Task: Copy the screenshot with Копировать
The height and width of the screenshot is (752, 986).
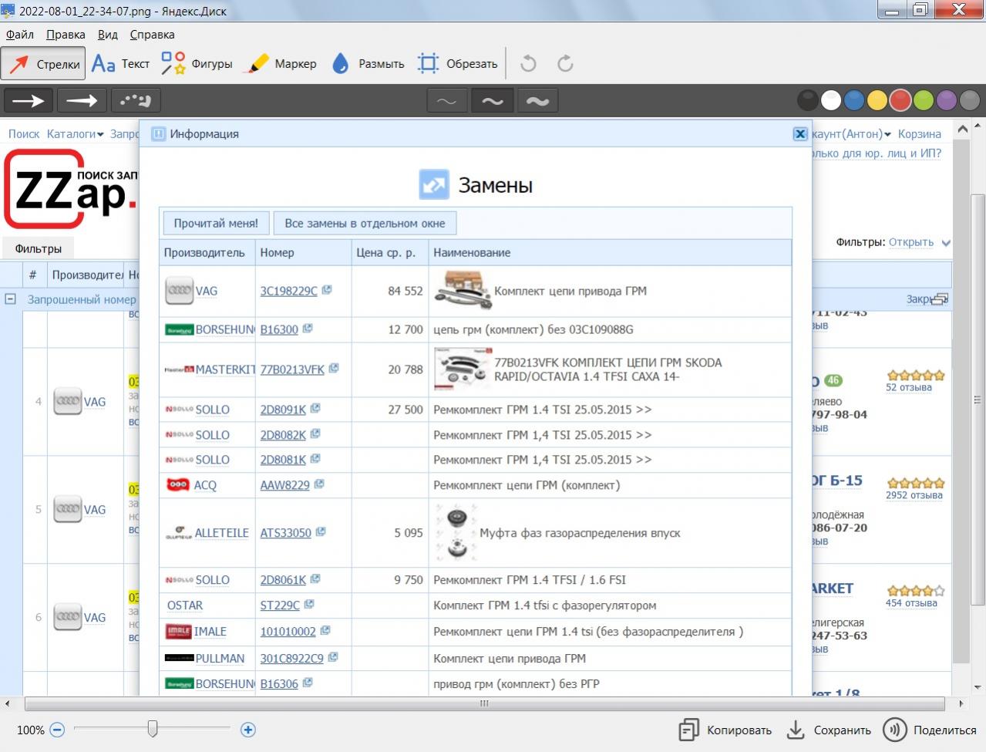Action: (725, 730)
